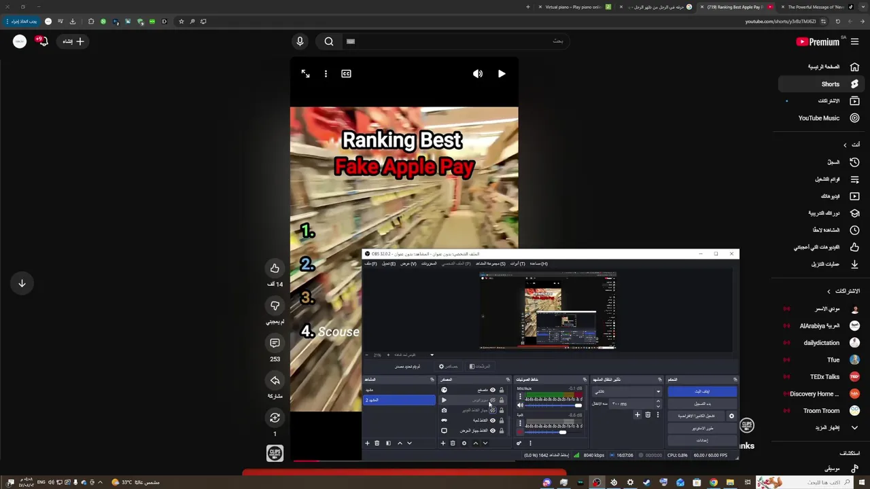This screenshot has width=870, height=489.
Task: Toggle the YouTube hamburger guide menu
Action: [854, 41]
